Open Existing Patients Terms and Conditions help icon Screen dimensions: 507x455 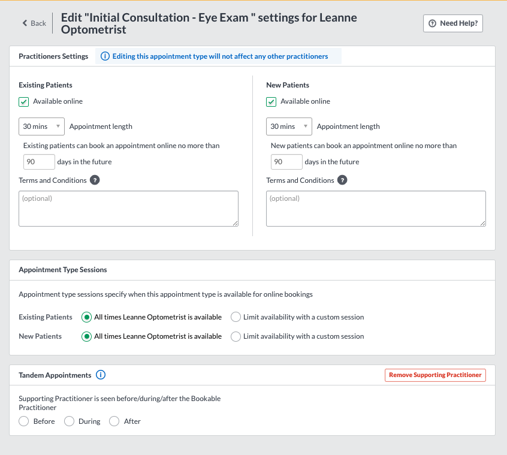[95, 180]
